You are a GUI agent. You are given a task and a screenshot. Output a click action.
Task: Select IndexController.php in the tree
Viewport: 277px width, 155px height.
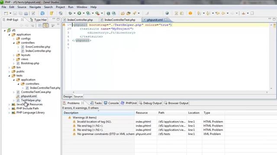point(38,51)
